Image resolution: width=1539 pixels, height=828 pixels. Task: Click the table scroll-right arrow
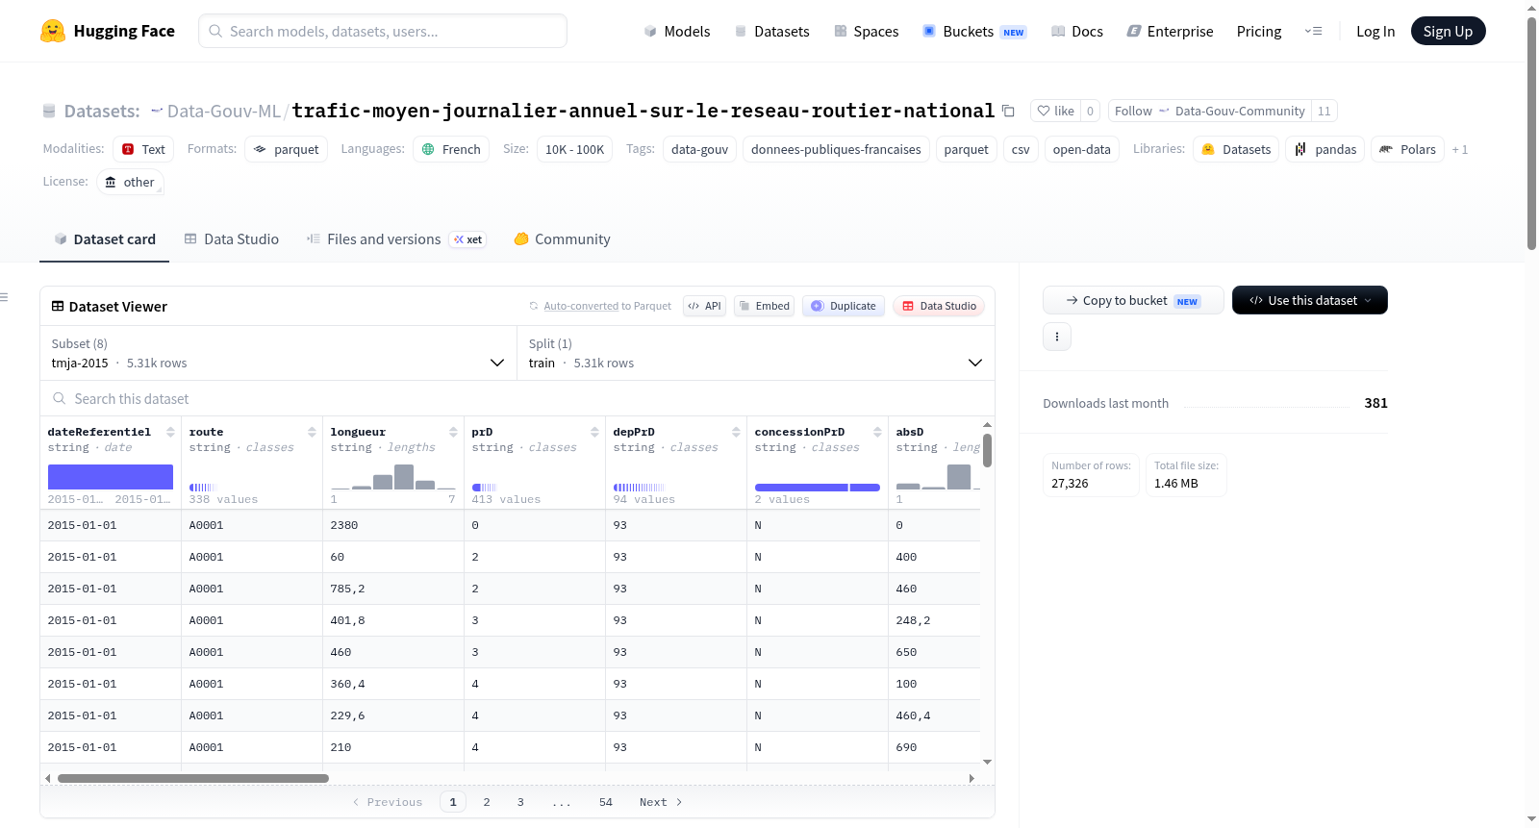pyautogui.click(x=971, y=778)
